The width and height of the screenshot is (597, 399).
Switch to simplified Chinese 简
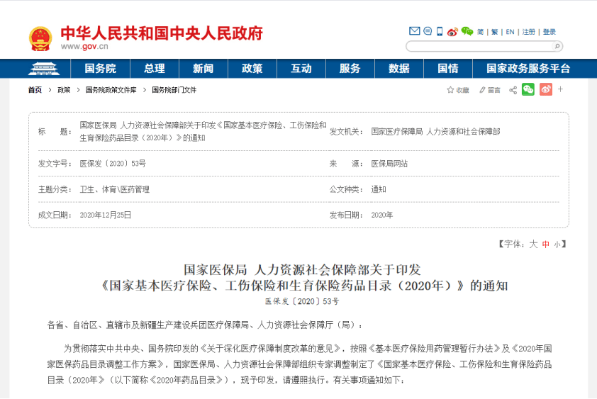(x=480, y=32)
